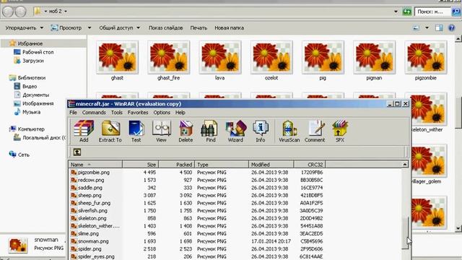Click the Add icon in WinRAR toolbar
462x260 pixels.
click(84, 131)
